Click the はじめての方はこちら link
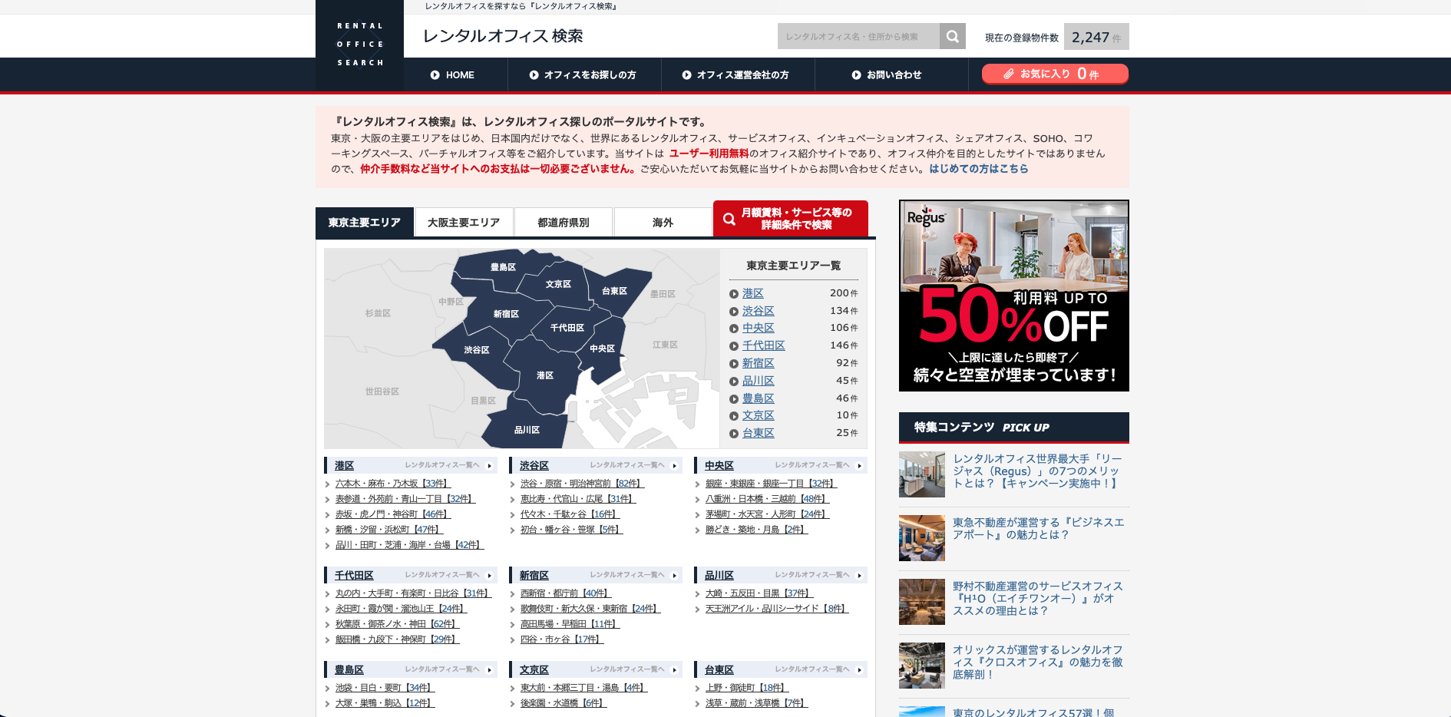 978,169
